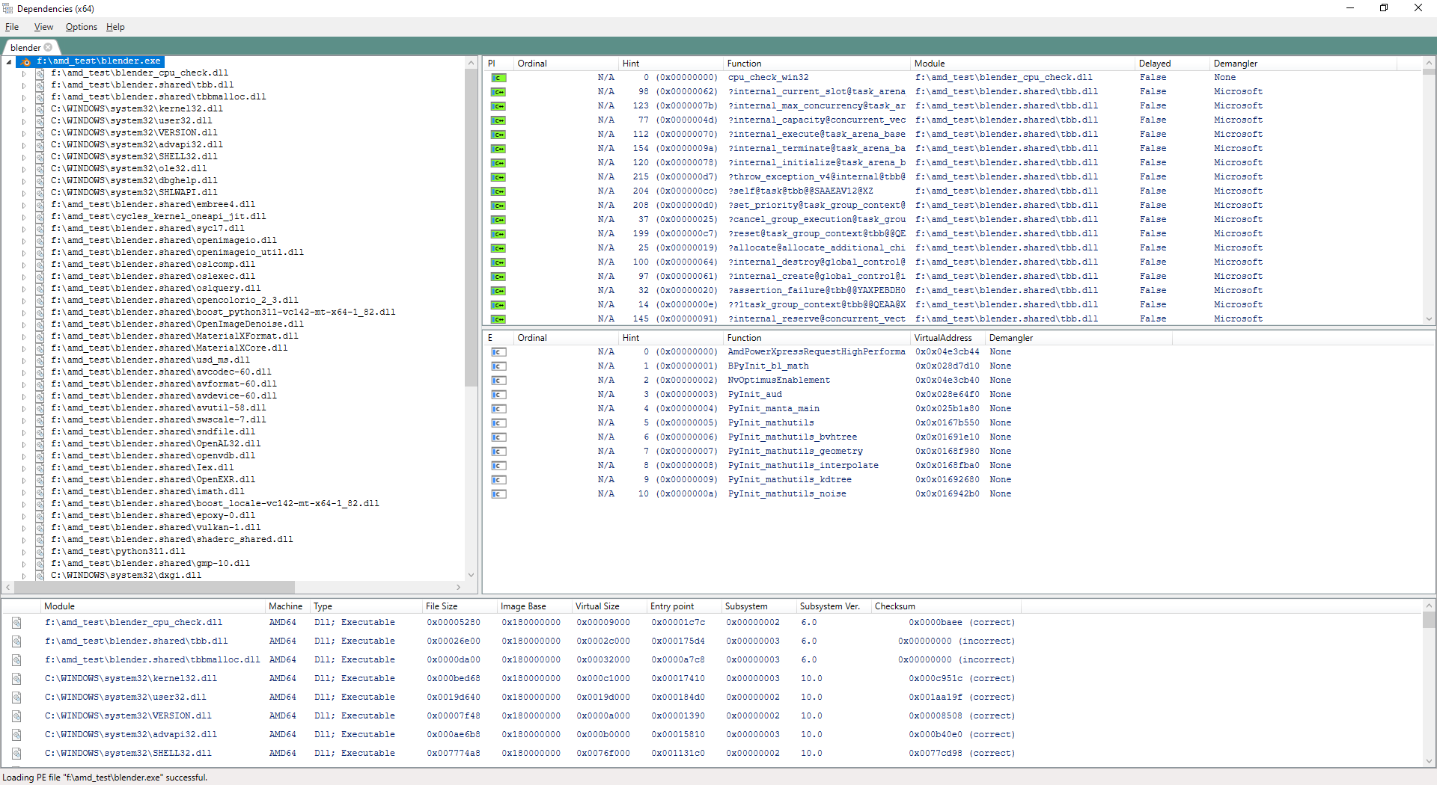Sort module list by Machine header
This screenshot has height=785, width=1437.
pos(288,606)
